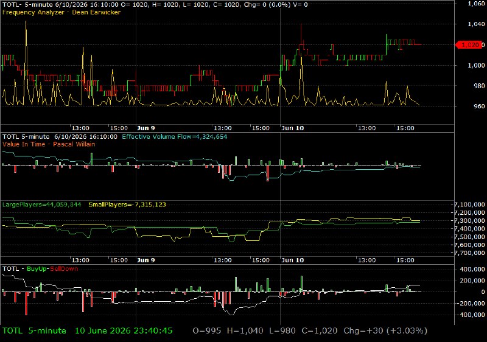The width and height of the screenshot is (487, 342).
Task: Click the red 1,020 price marker
Action: (x=469, y=44)
